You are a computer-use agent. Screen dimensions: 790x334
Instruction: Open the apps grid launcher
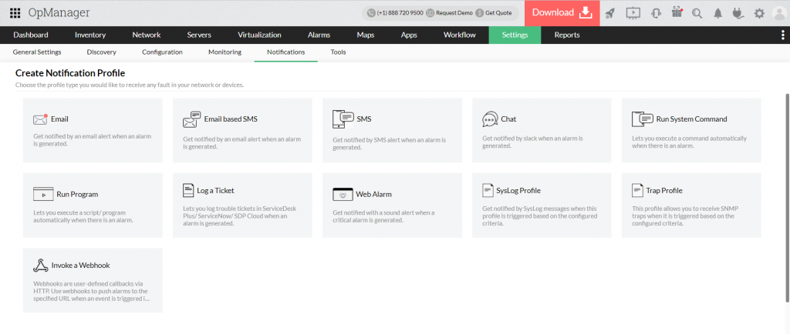15,13
